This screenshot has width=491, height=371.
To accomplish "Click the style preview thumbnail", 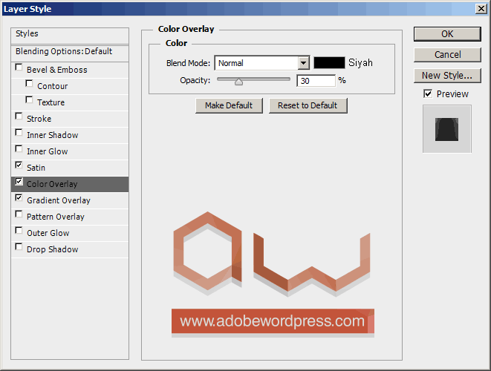I will click(x=447, y=129).
